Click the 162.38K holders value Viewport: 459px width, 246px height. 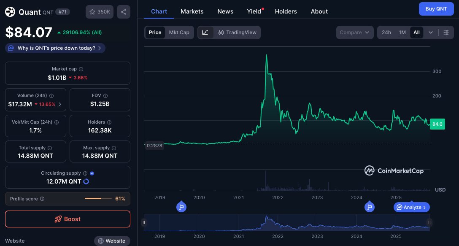100,130
